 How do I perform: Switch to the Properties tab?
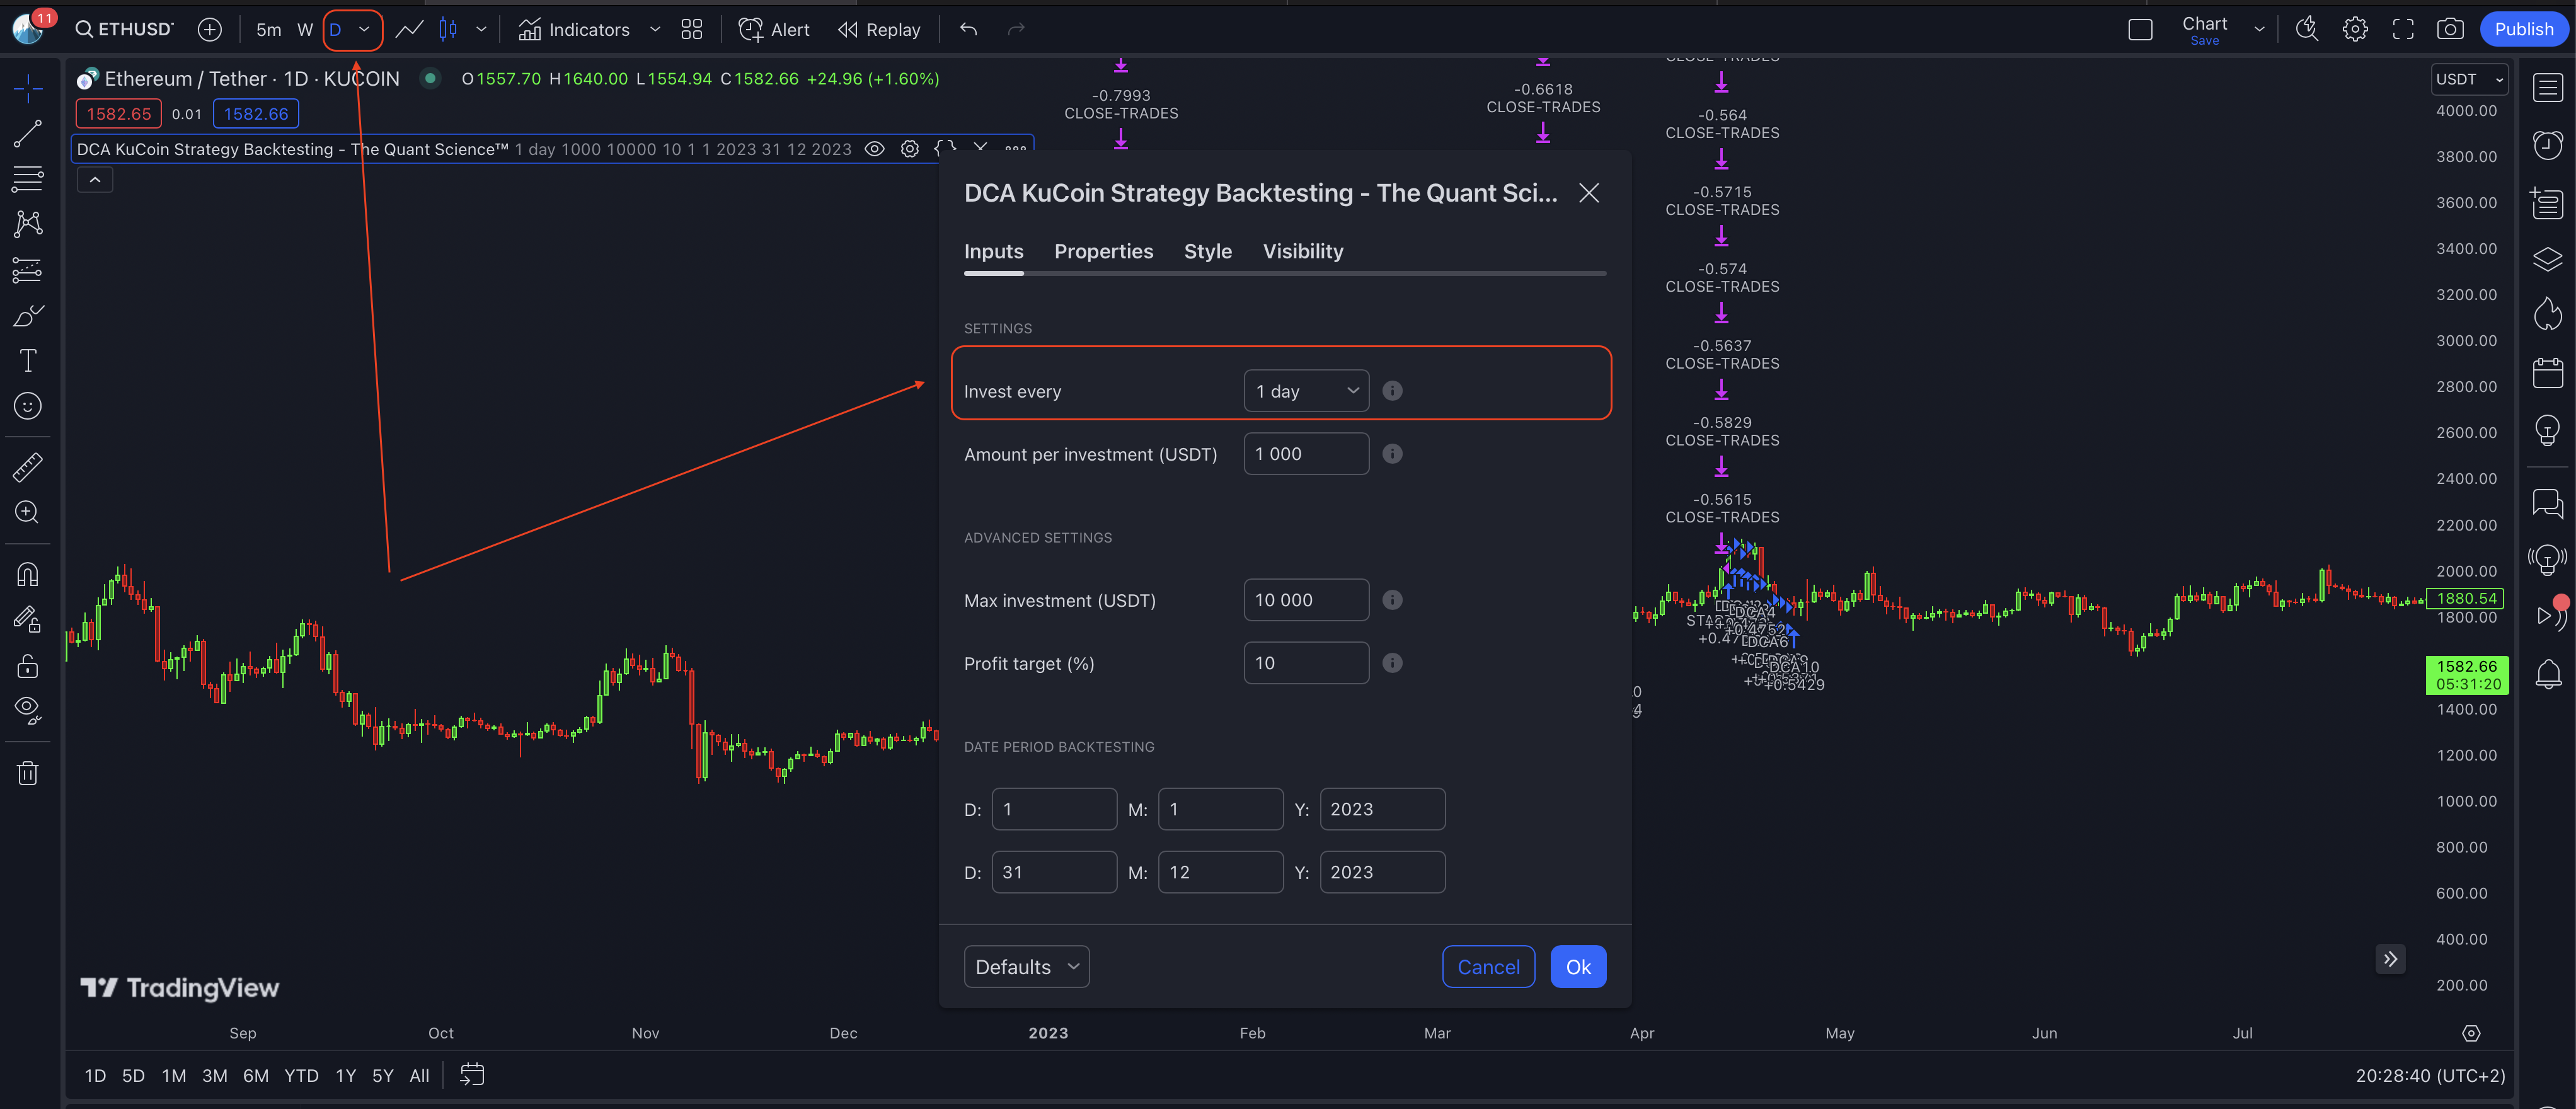click(1103, 251)
